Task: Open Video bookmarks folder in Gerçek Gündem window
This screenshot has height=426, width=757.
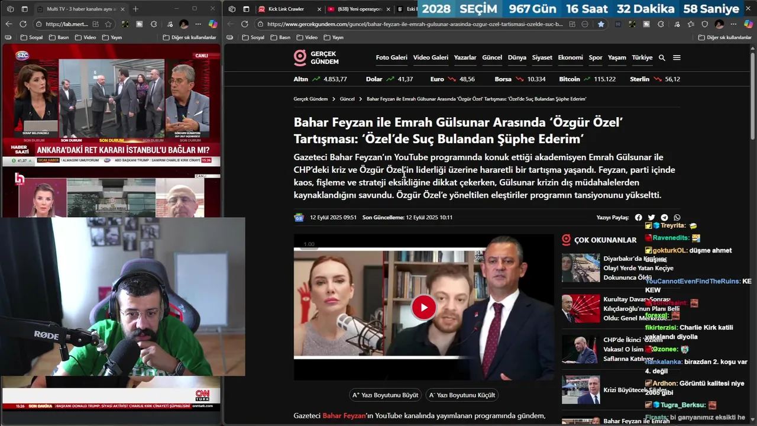Action: click(x=307, y=37)
